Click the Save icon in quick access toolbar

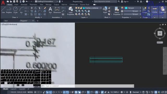pos(14,2)
